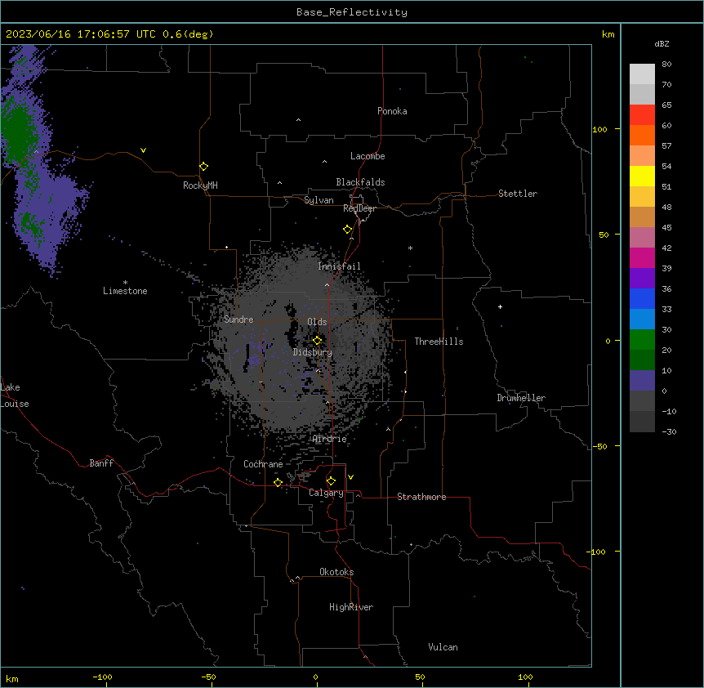The image size is (704, 688).
Task: Click the 50 tick on the horizontal axis
Action: pos(420,677)
